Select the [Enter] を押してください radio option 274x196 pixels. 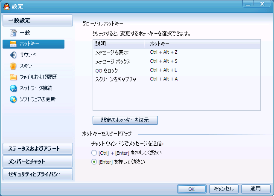(94, 162)
